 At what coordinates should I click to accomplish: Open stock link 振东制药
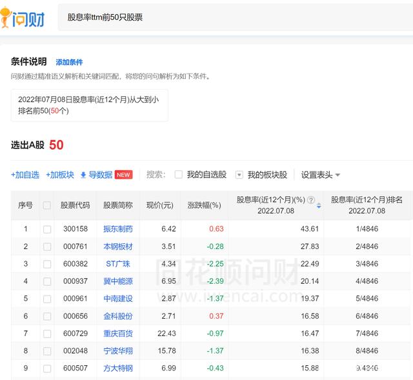(x=118, y=229)
